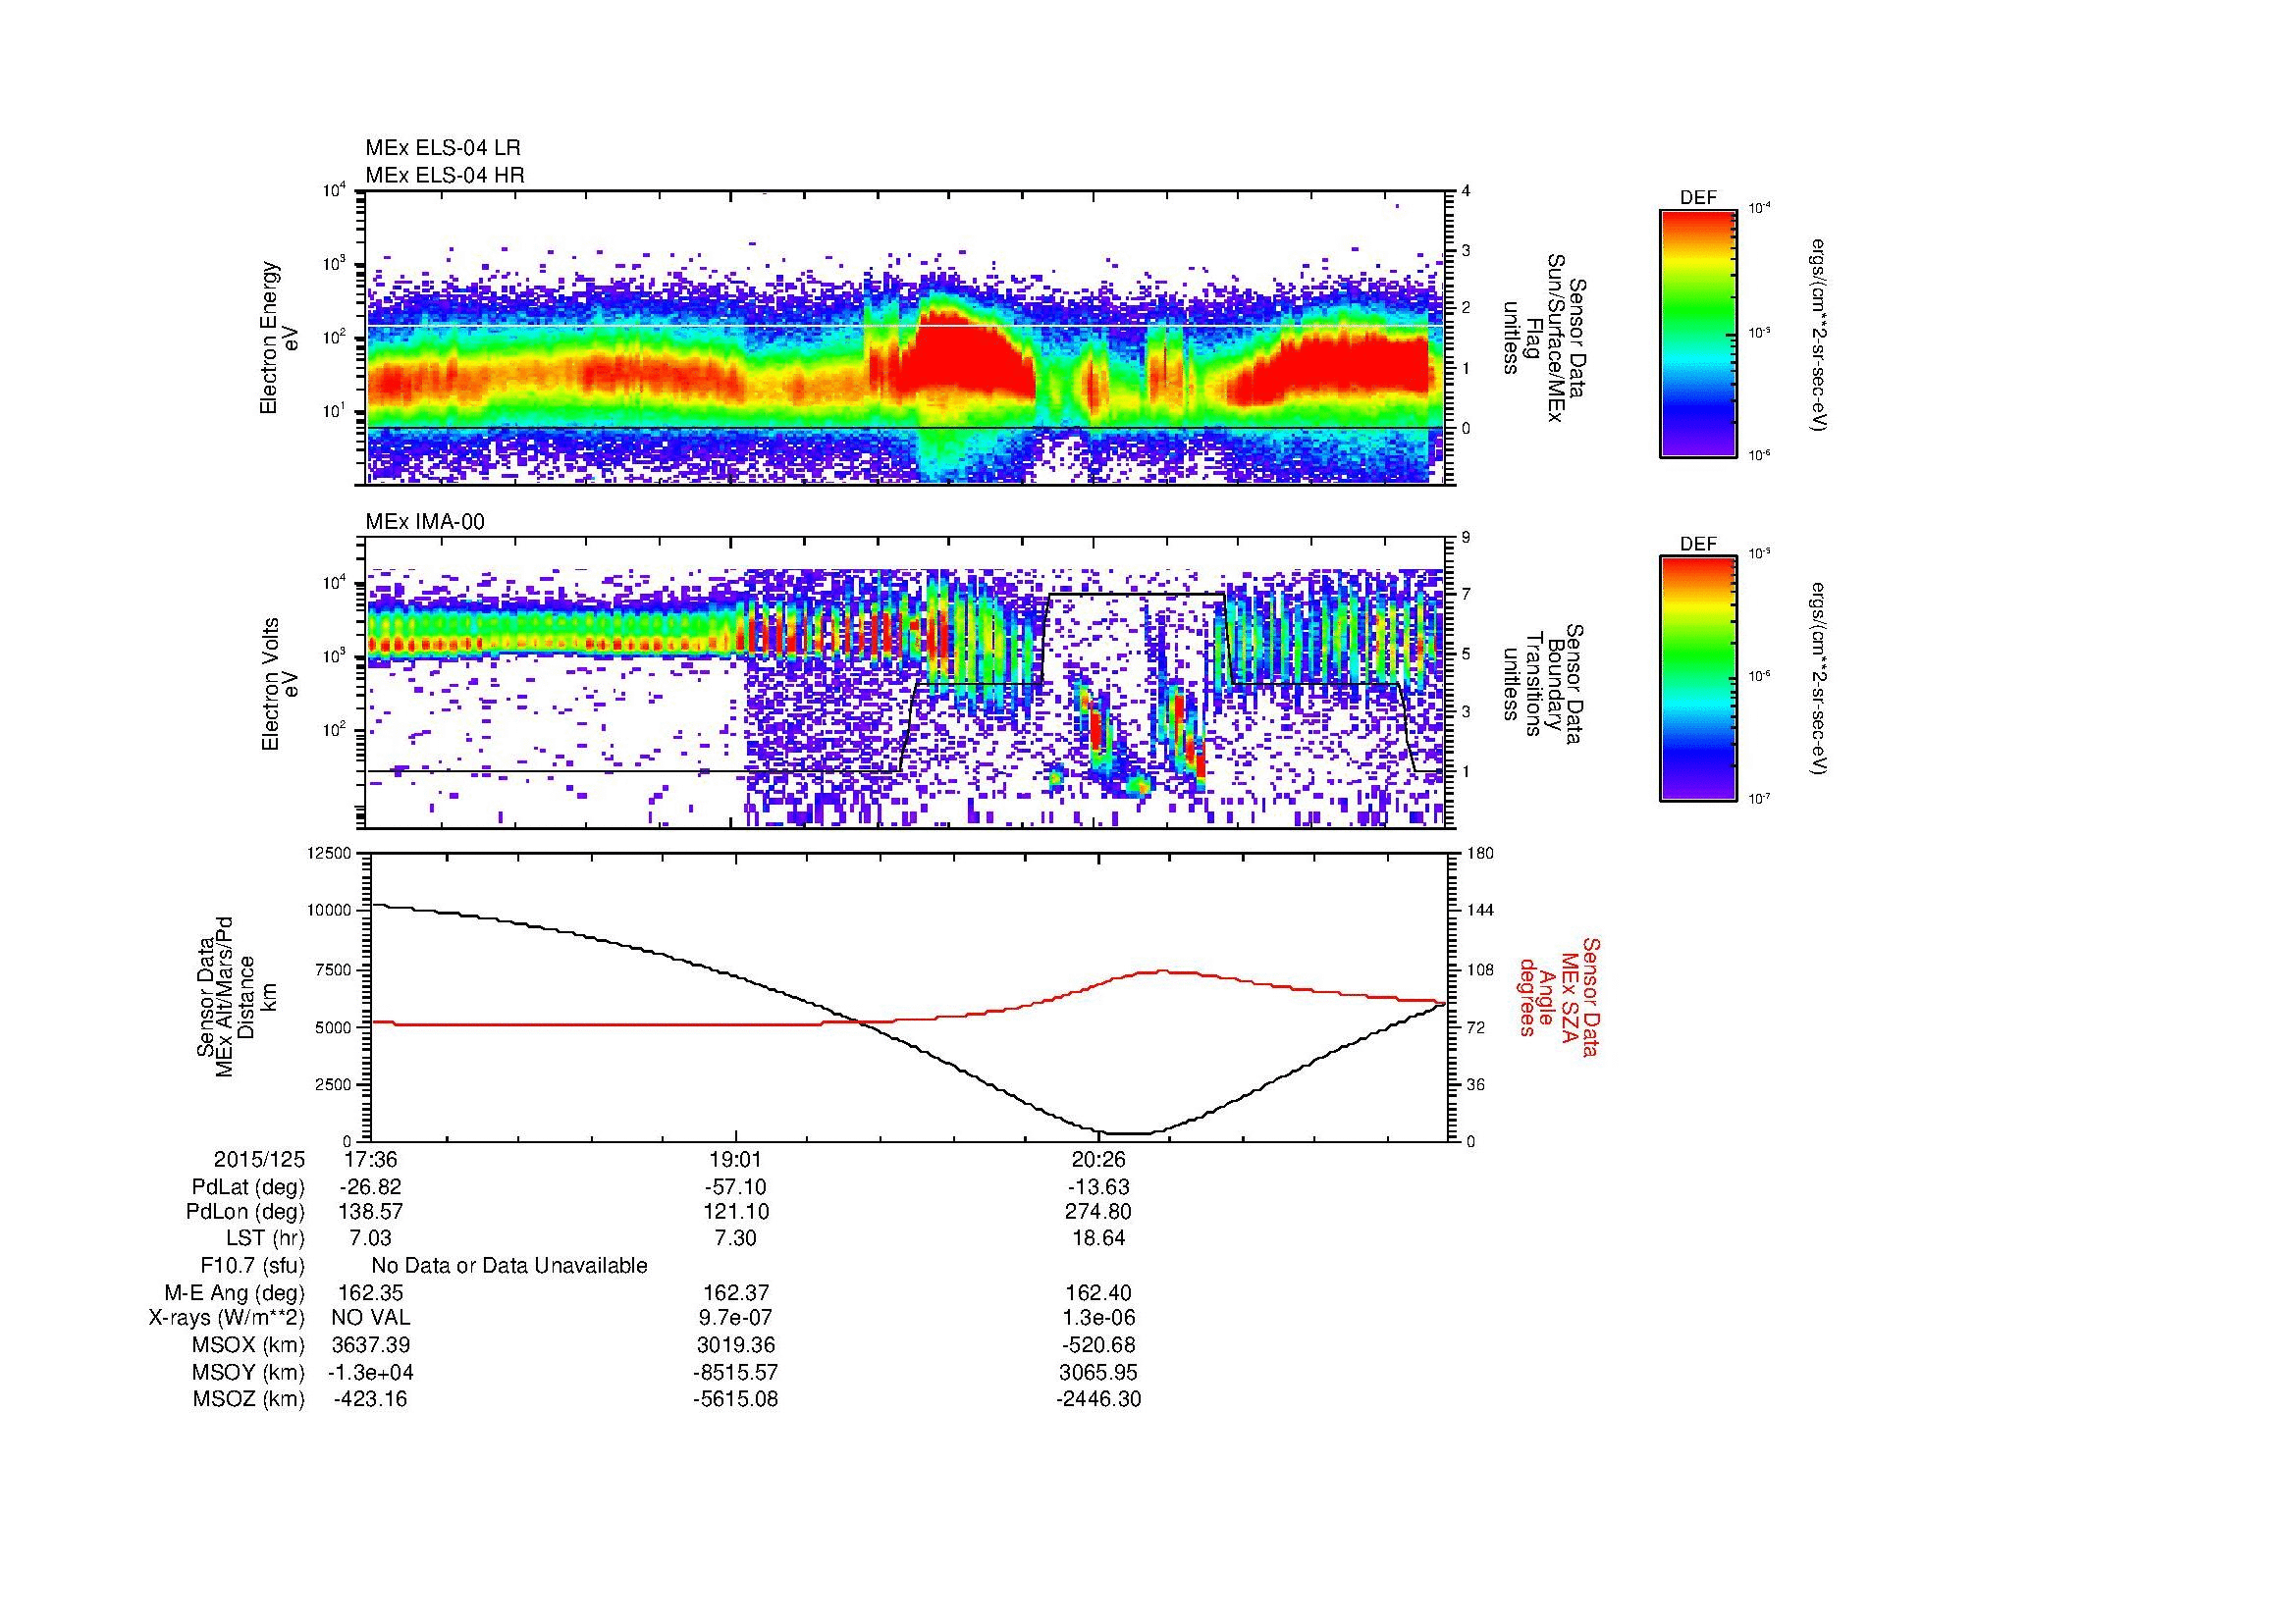Click the top DEF color bar
This screenshot has height=1622, width=2296.
point(1698,333)
